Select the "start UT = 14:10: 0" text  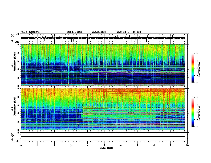(129, 32)
